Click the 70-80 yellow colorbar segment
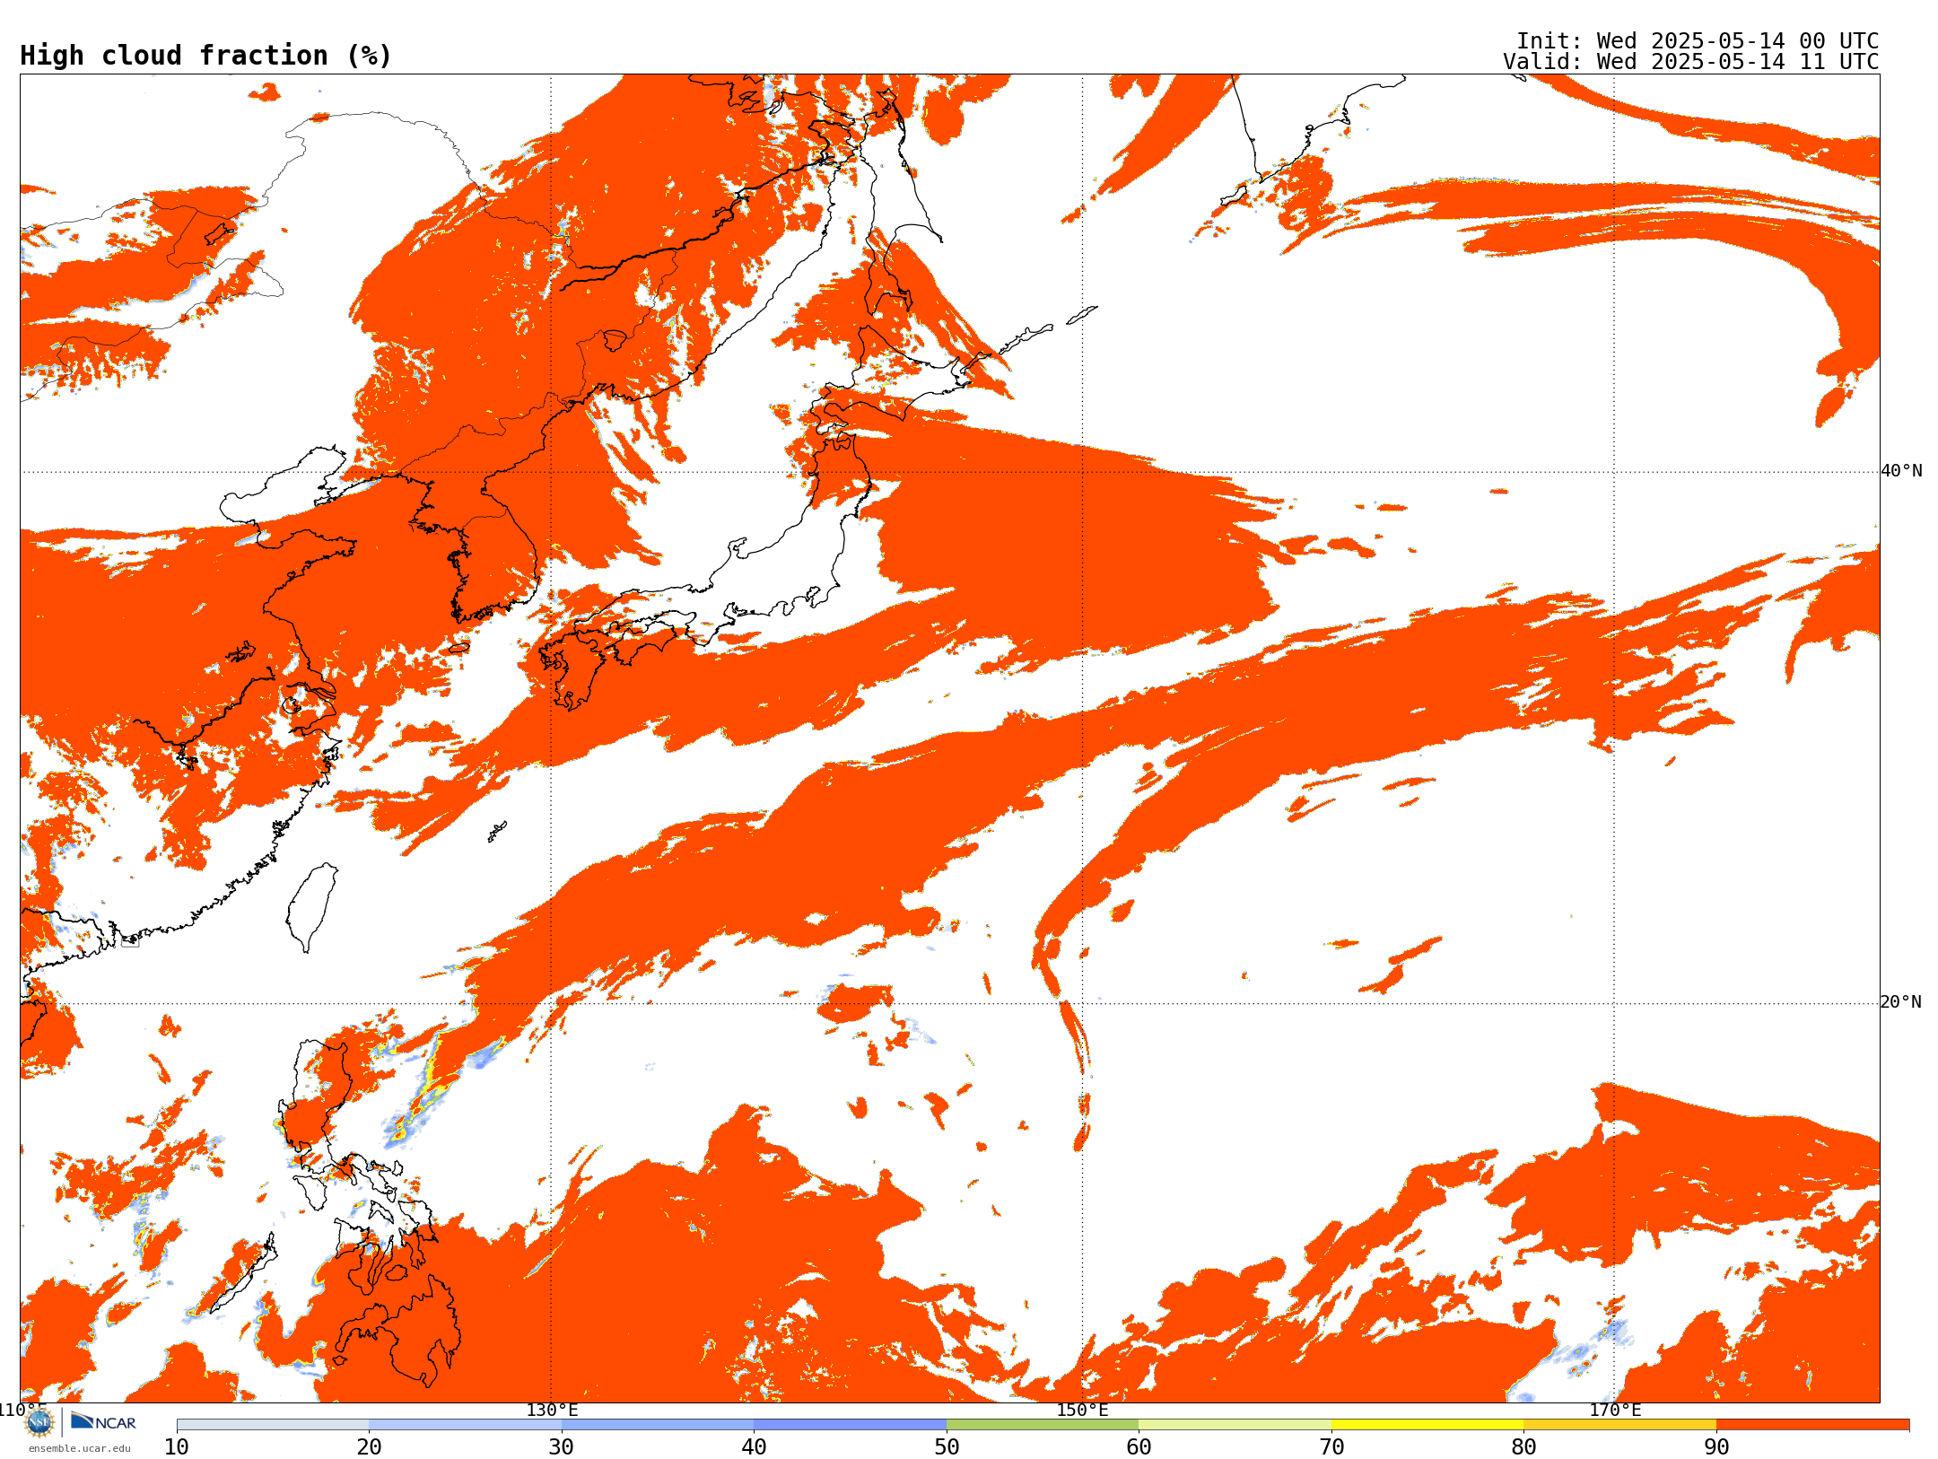The height and width of the screenshot is (1459, 1938). tap(1427, 1425)
